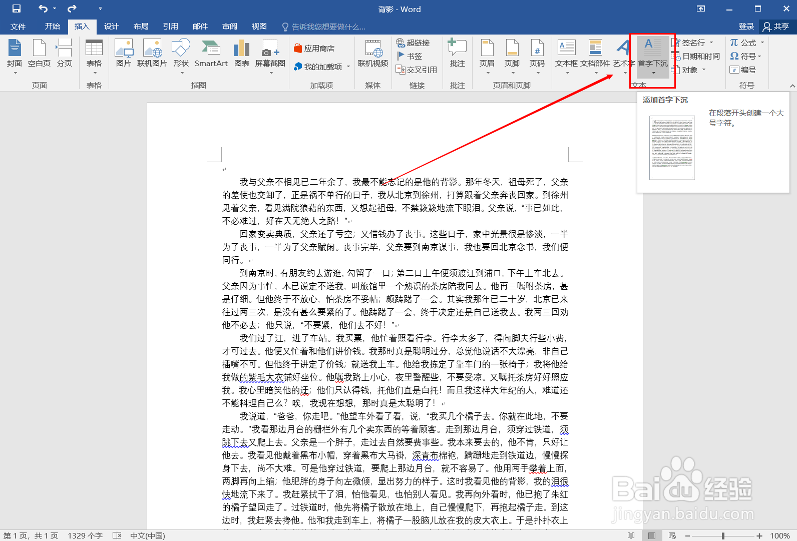This screenshot has width=797, height=541.
Task: Expand the 签名行 signature line dropdown arrow
Action: [x=711, y=43]
